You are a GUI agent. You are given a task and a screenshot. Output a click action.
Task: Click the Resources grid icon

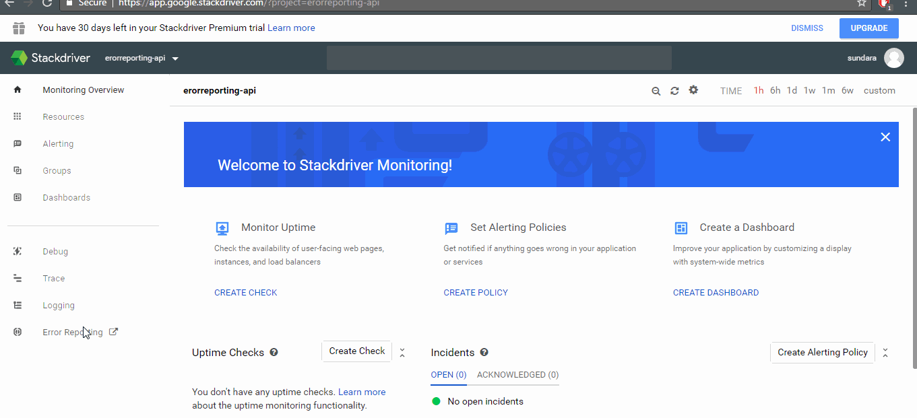(18, 116)
